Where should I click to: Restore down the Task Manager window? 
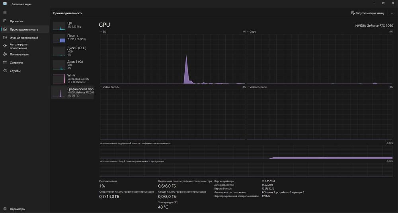pyautogui.click(x=383, y=3)
